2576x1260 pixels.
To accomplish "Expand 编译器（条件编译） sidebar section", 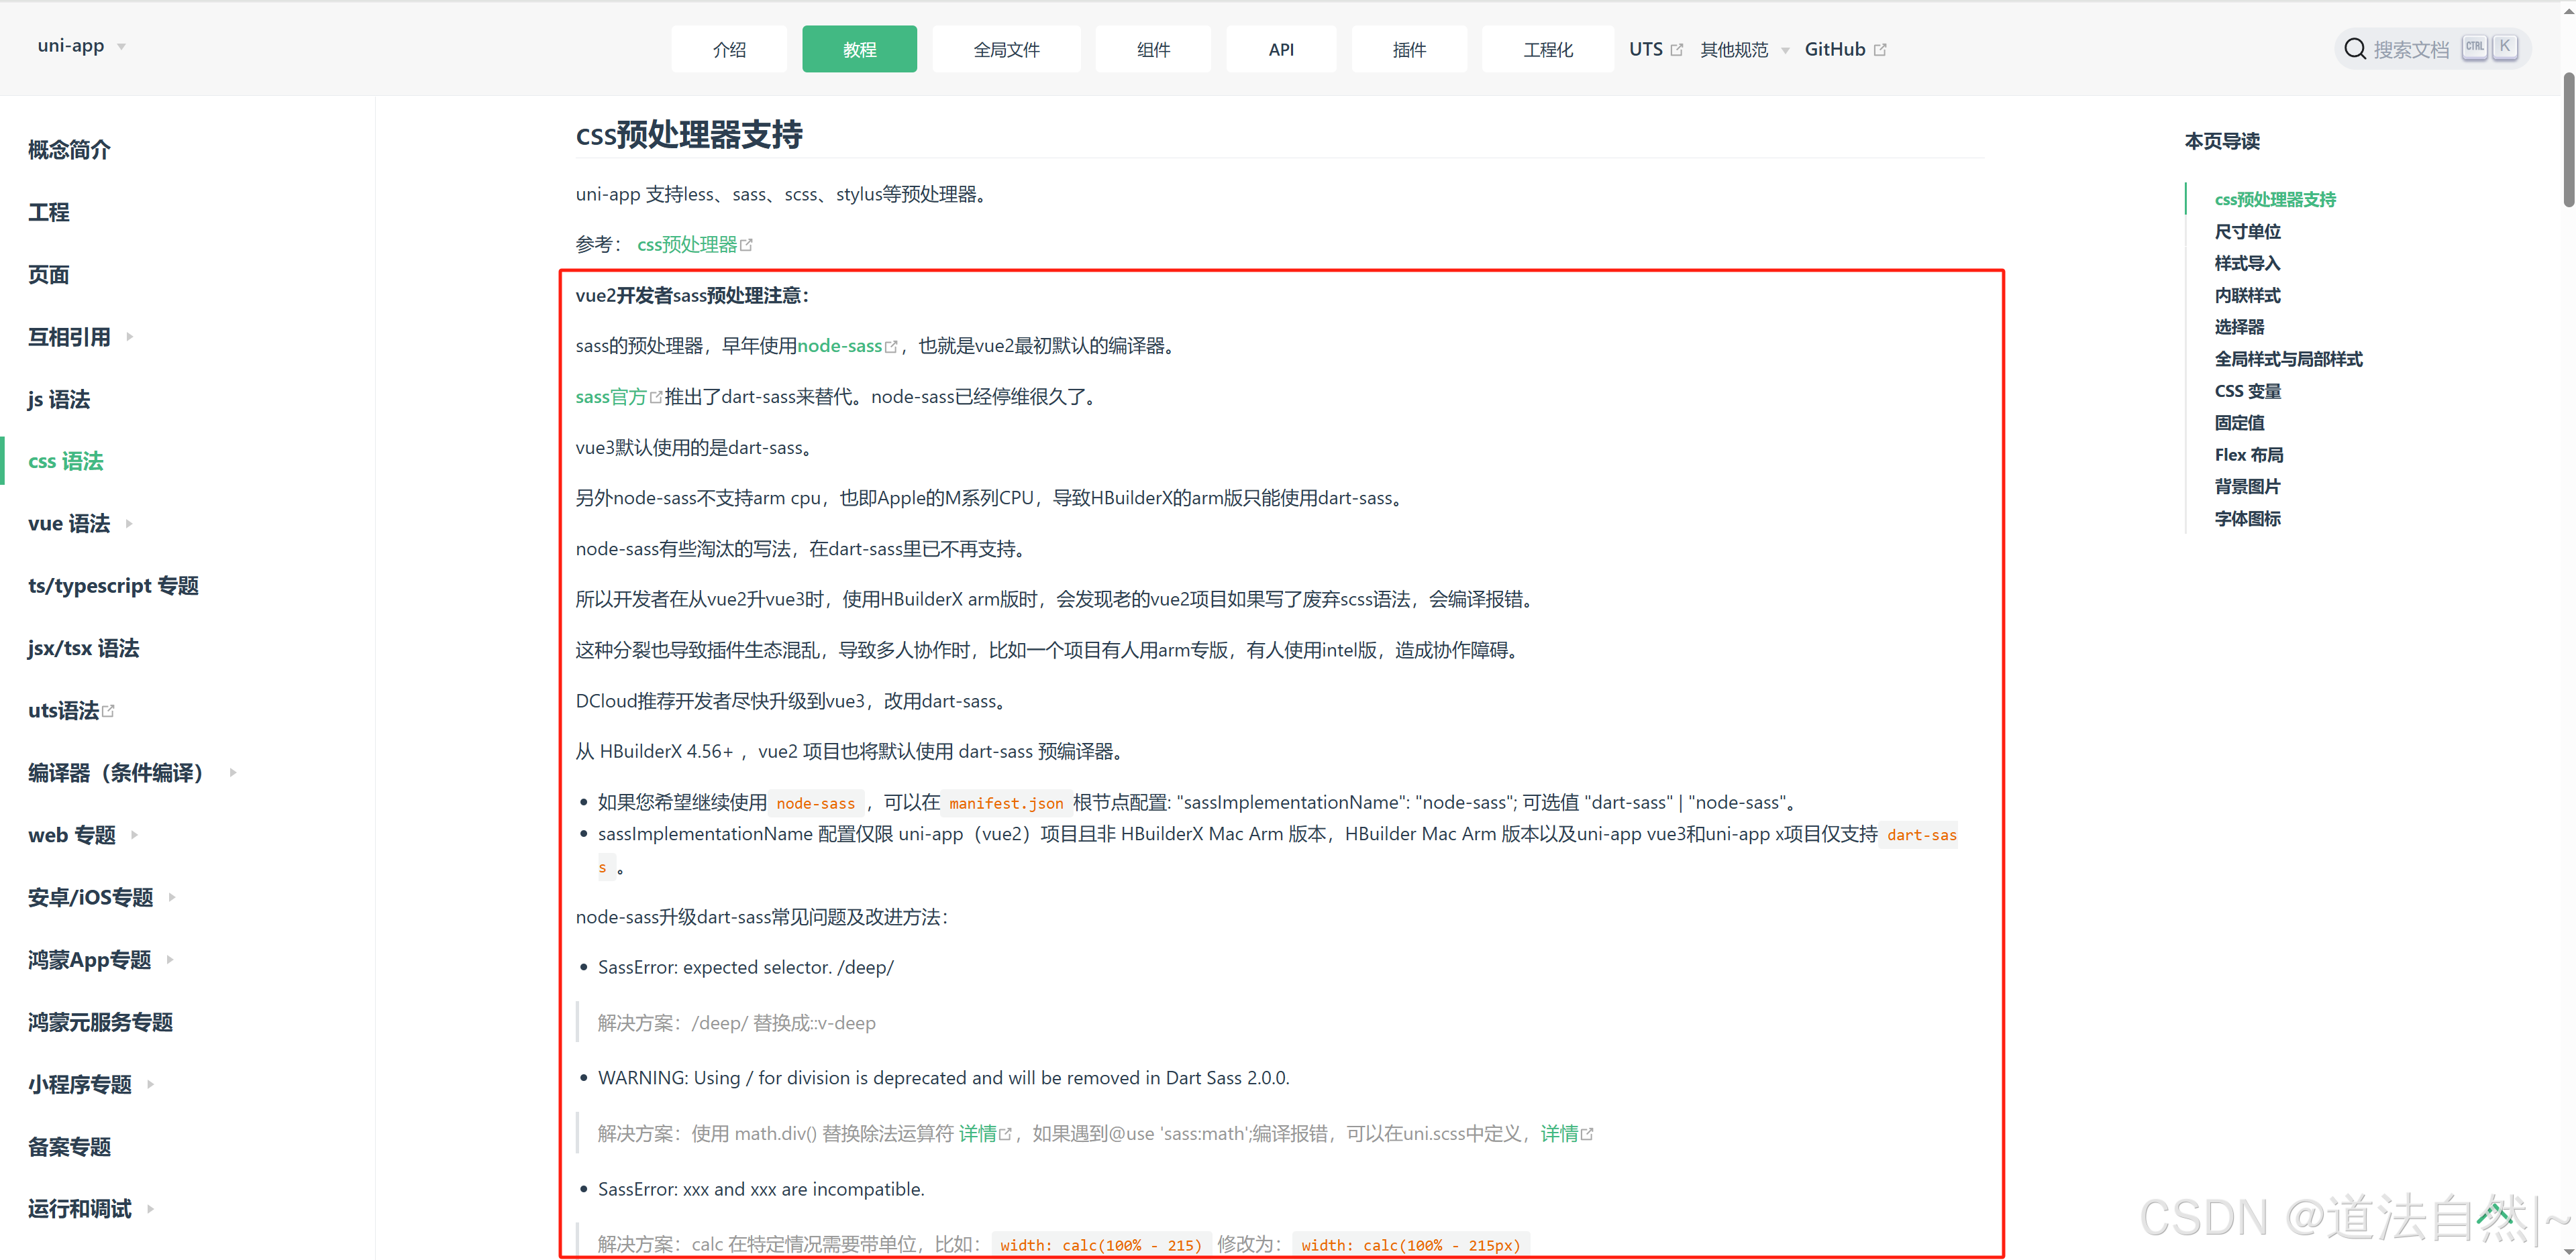I will coord(233,772).
